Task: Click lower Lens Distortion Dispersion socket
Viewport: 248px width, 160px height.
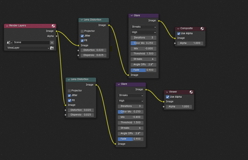Action: pos(65,115)
